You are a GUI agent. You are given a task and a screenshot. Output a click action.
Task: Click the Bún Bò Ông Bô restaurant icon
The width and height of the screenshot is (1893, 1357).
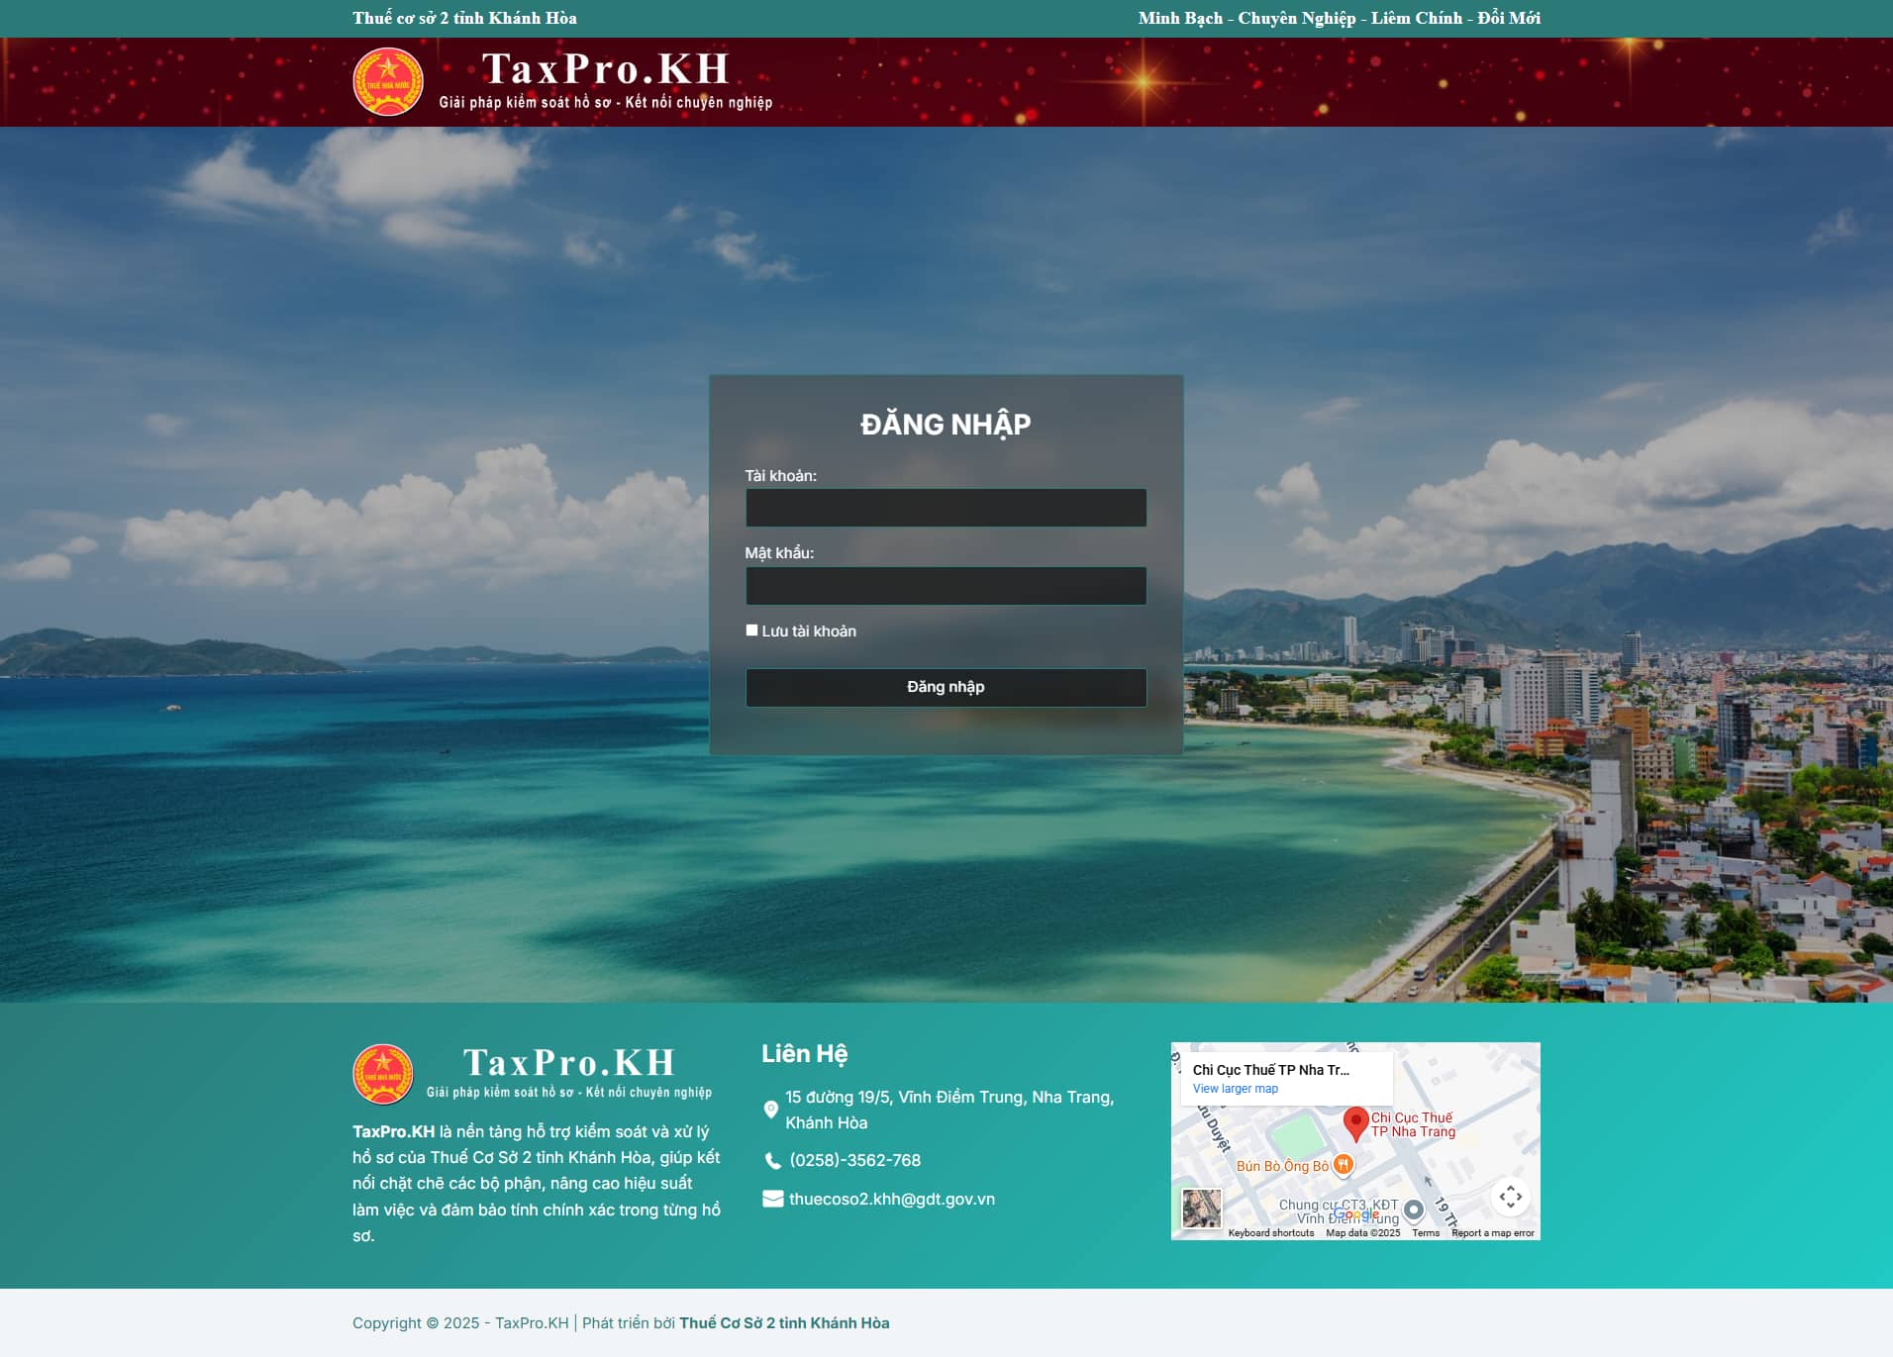(x=1343, y=1165)
